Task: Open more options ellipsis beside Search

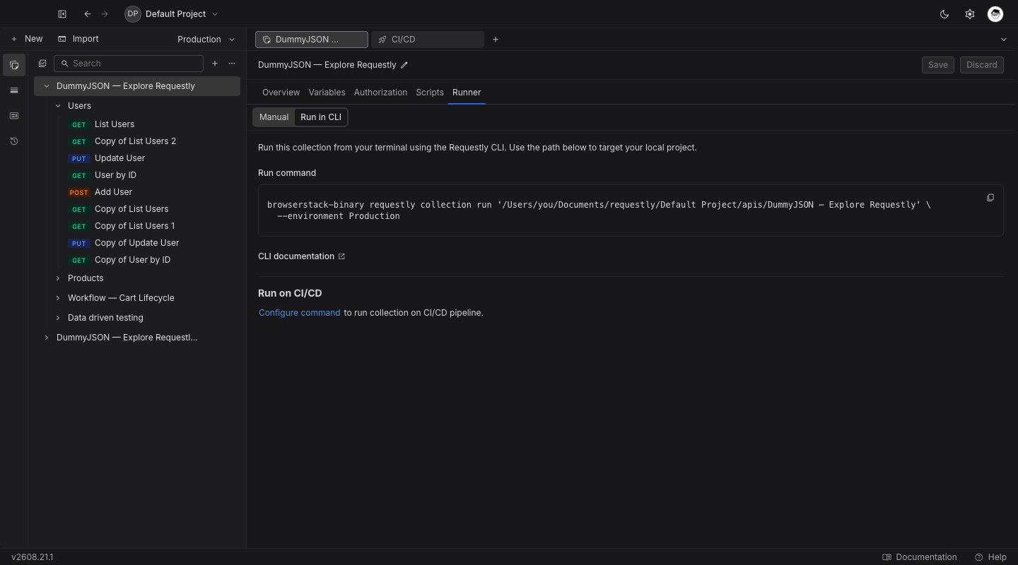Action: [x=232, y=64]
